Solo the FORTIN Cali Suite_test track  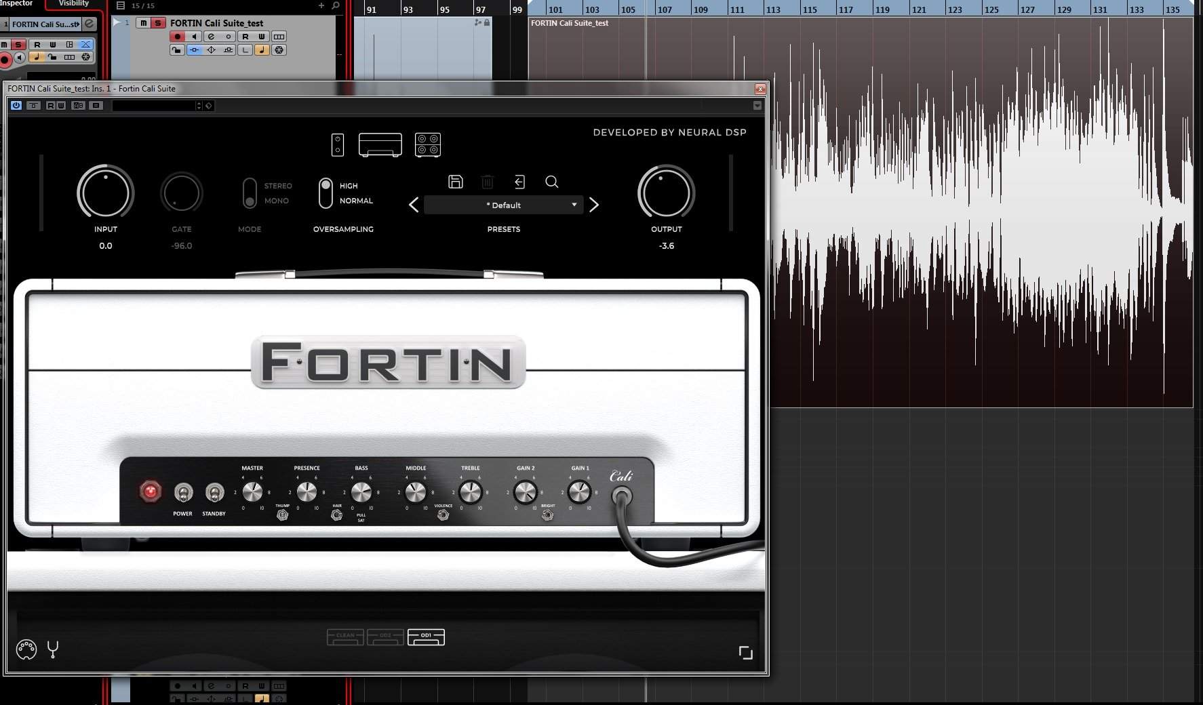[158, 23]
